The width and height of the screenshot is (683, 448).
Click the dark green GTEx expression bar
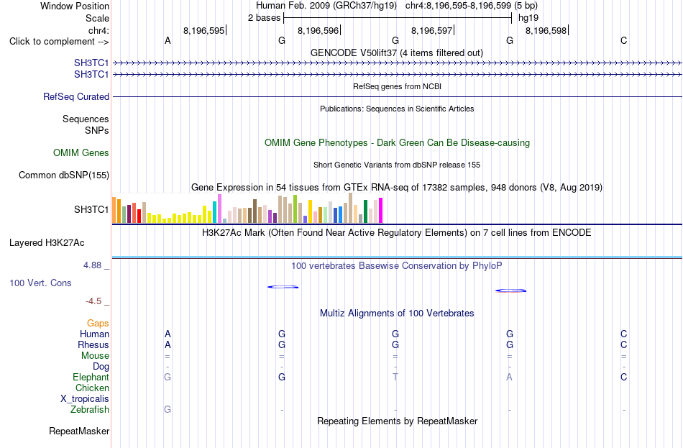click(365, 211)
